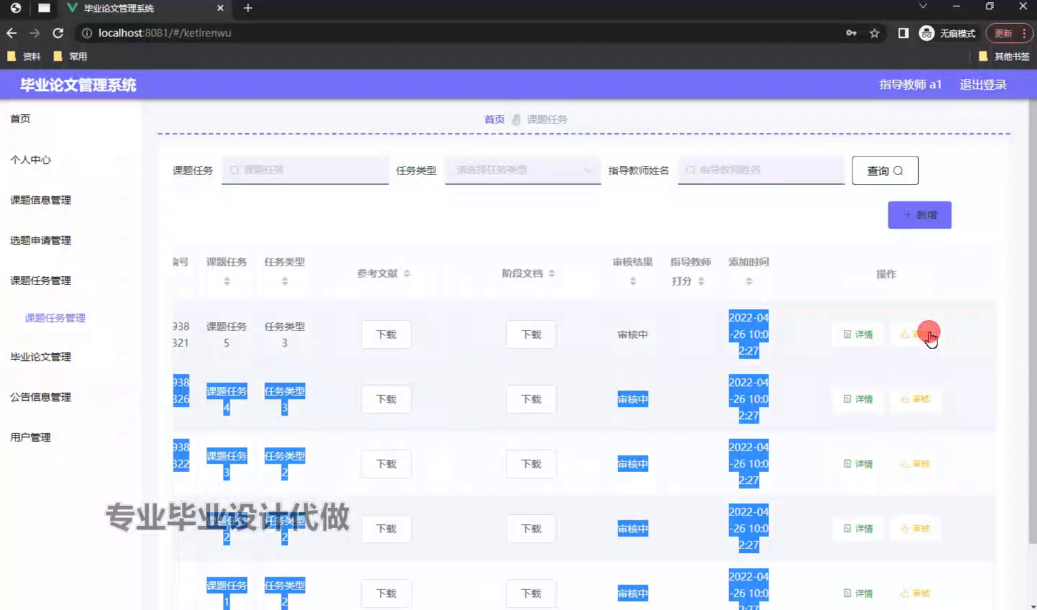Open the browser side panel icon
The image size is (1037, 610).
click(903, 33)
